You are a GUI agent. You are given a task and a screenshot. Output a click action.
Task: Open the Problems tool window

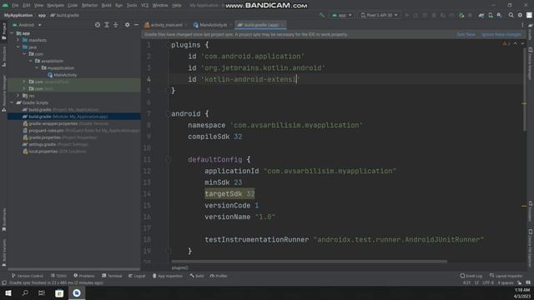pos(84,276)
